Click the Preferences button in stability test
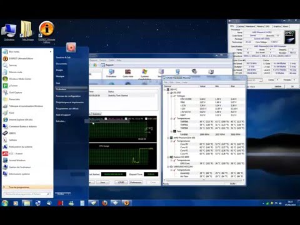This screenshot has height=225, width=300. [x=136, y=182]
